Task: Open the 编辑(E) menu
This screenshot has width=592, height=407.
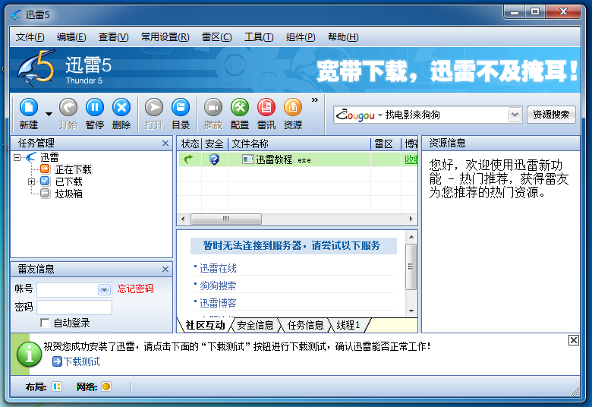Action: coord(71,37)
